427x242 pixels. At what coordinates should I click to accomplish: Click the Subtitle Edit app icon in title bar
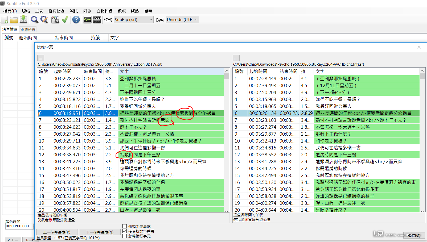point(3,3)
